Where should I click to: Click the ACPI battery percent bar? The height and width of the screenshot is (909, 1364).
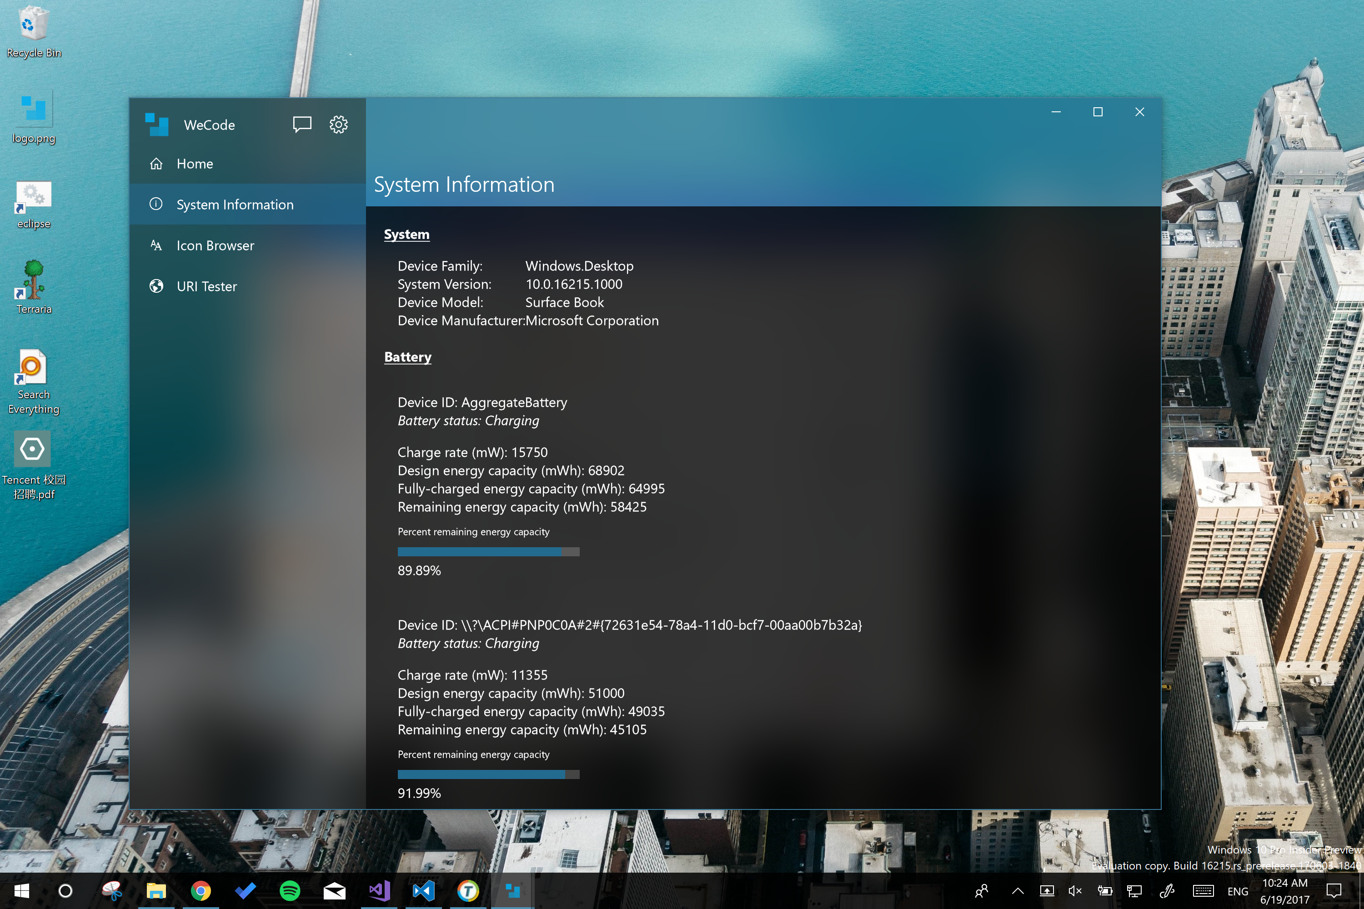point(488,774)
